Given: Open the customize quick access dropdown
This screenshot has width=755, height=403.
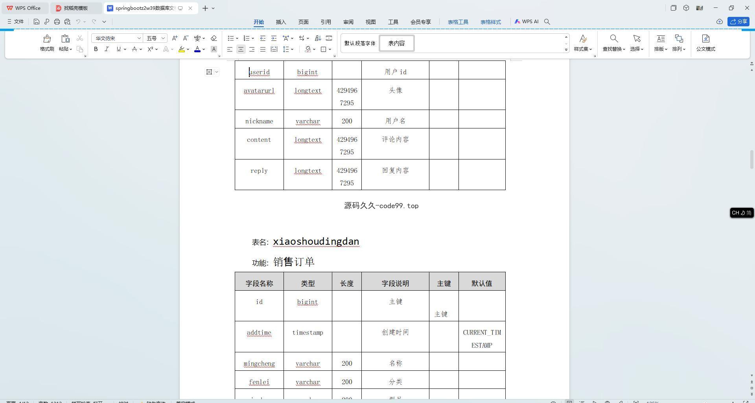Looking at the screenshot, I should point(104,22).
